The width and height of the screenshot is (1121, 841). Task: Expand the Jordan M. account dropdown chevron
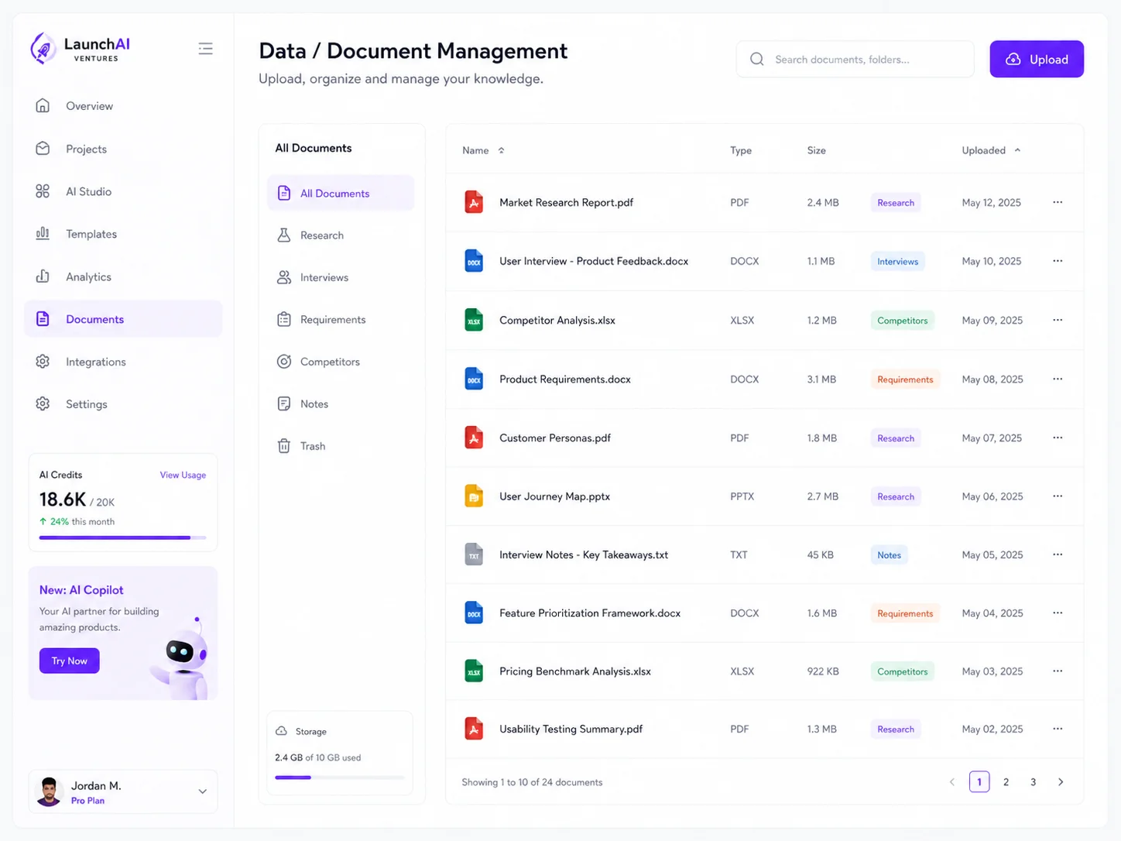202,791
